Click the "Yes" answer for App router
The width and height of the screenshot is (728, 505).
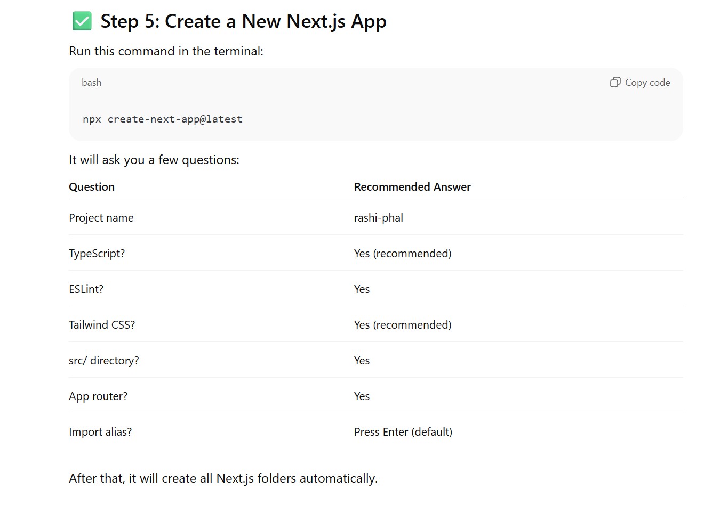pos(362,396)
